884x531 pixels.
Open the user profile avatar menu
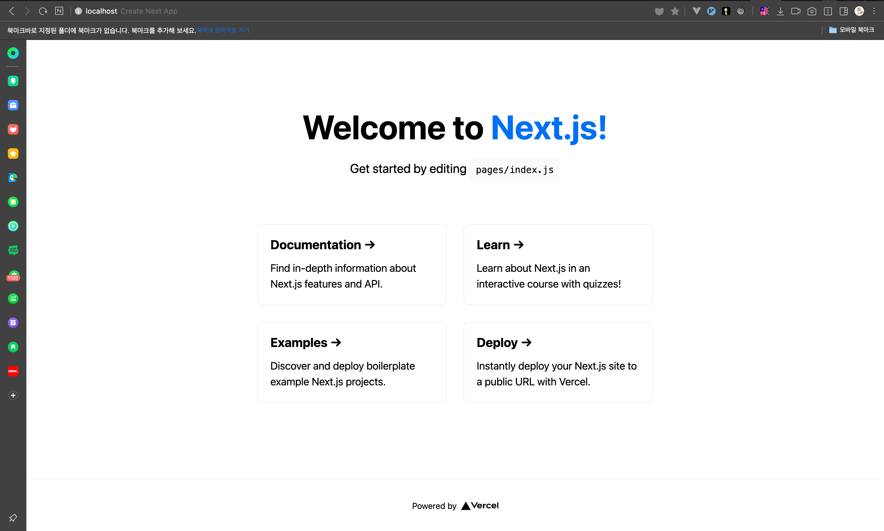pos(859,12)
